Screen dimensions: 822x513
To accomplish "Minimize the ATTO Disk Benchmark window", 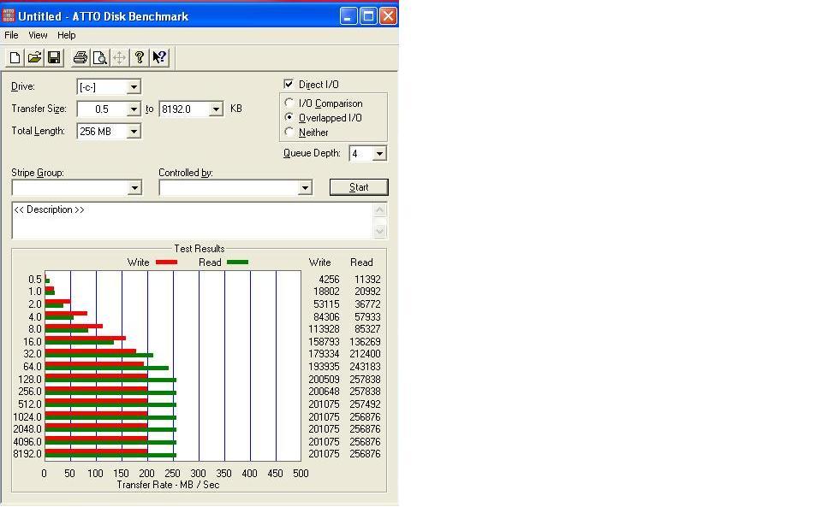I will [x=348, y=15].
